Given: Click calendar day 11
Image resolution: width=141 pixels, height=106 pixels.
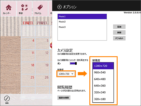Looking at the screenshot, I should pos(28,56).
